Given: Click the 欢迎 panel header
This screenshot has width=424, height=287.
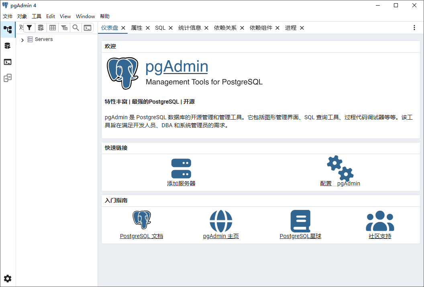Looking at the screenshot, I should tap(110, 46).
